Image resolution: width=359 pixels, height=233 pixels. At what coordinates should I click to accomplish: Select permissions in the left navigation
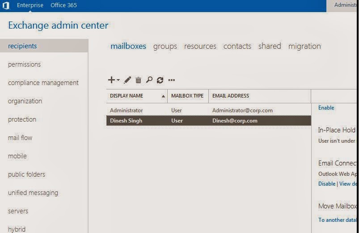point(24,64)
